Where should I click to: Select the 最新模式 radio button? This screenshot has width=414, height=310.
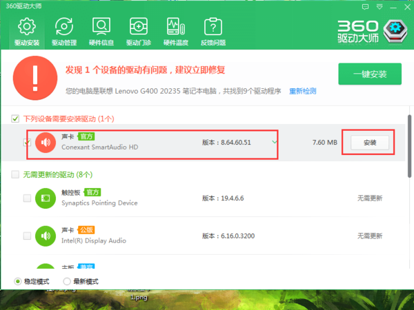tap(67, 282)
